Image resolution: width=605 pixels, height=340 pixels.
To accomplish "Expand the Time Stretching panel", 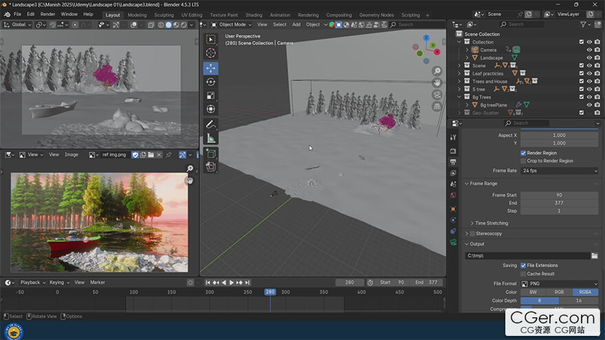I will (x=491, y=223).
